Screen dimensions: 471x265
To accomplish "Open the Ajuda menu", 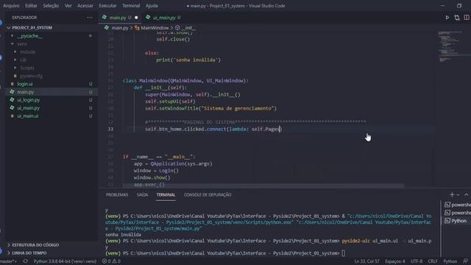I will click(152, 6).
